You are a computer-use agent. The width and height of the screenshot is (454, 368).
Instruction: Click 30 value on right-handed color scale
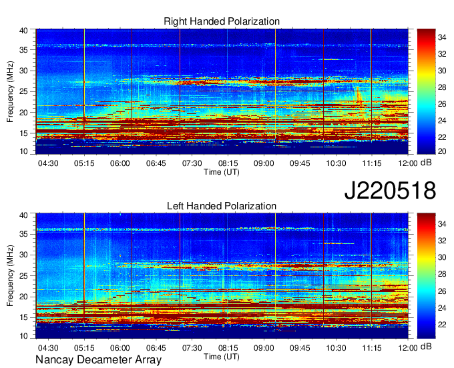click(442, 71)
